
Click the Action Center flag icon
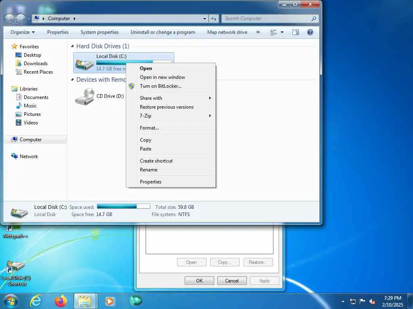coord(363,301)
